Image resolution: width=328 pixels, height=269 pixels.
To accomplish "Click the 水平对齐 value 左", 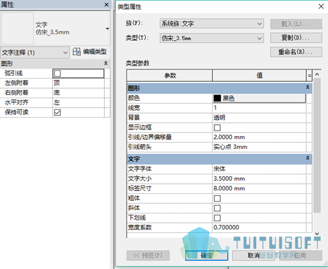I will [x=78, y=102].
